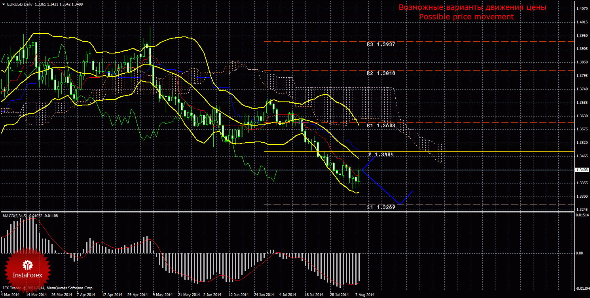This screenshot has height=298, width=590.
Task: Click the 1.3465 level on the price scale
Action: pyautogui.click(x=582, y=156)
